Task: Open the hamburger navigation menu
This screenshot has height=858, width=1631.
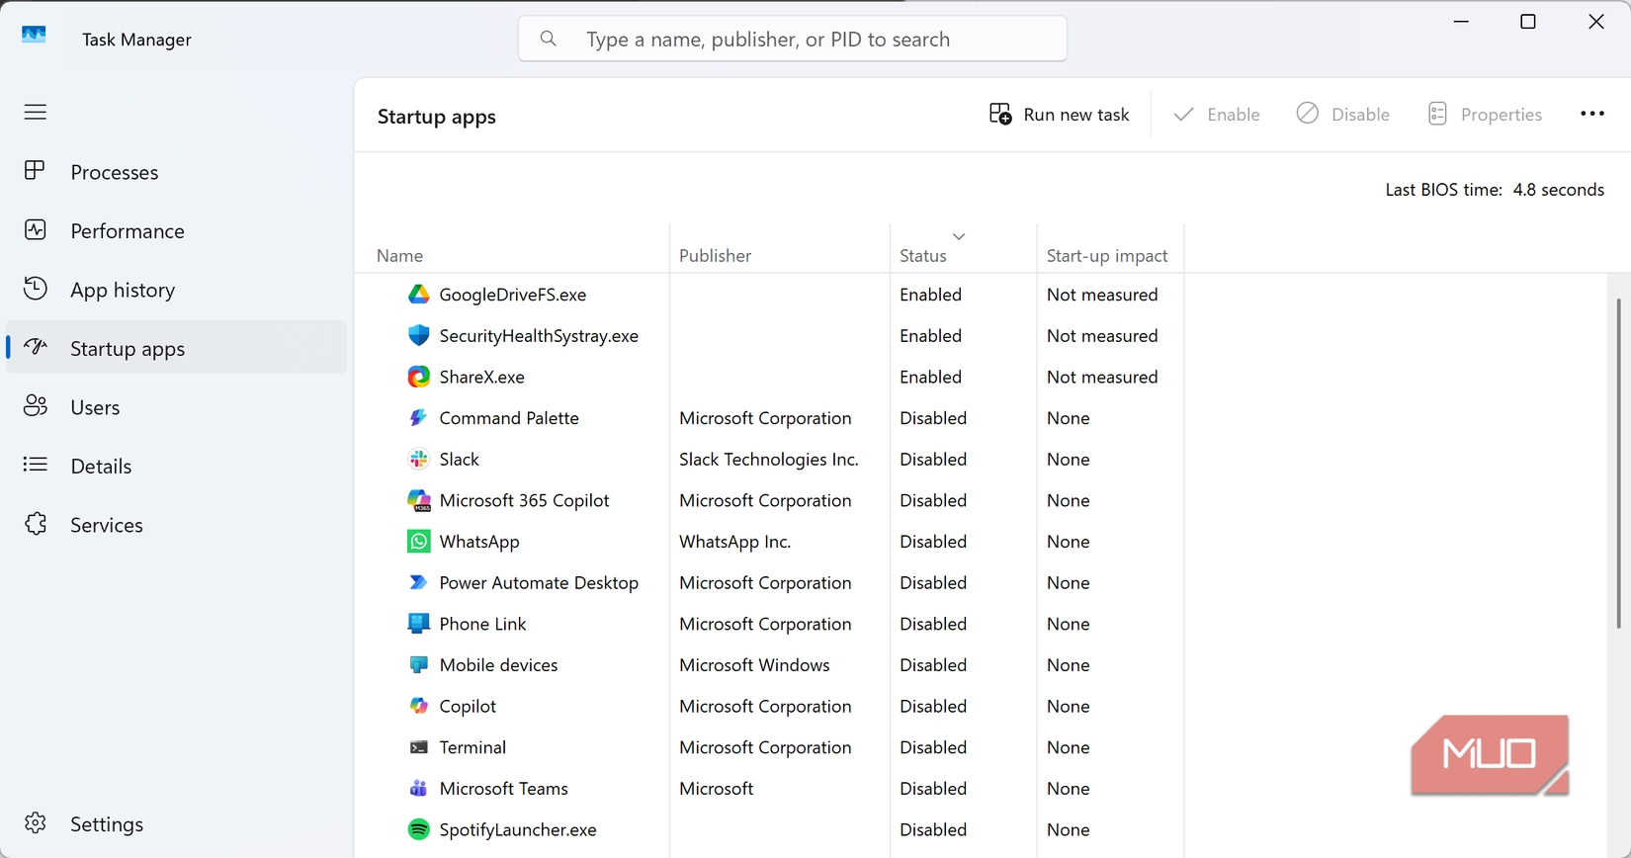Action: pyautogui.click(x=36, y=112)
